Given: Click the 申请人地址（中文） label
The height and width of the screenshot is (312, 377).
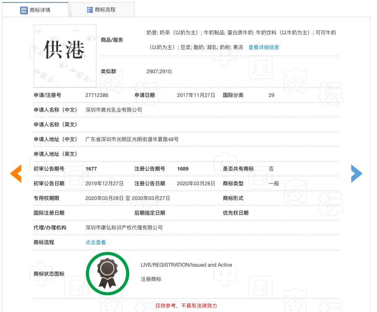Looking at the screenshot, I should [55, 139].
